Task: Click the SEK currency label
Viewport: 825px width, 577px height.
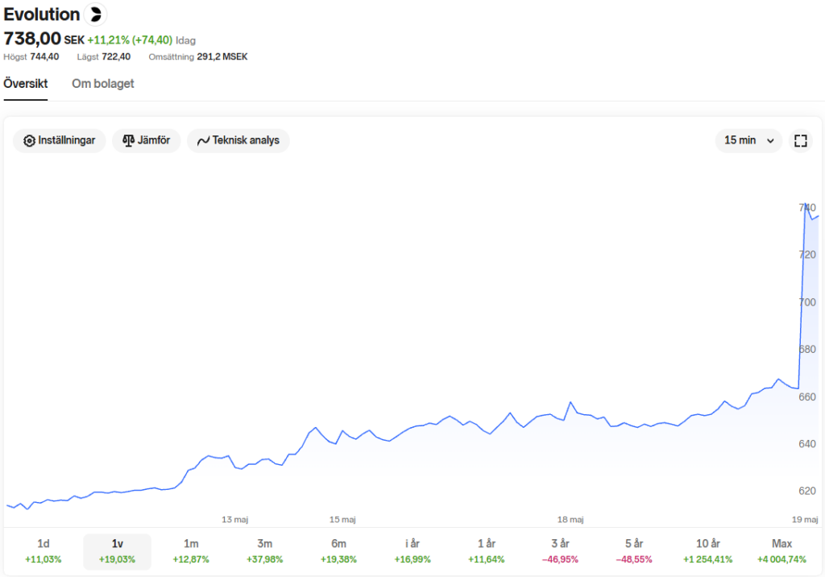Action: click(x=74, y=40)
